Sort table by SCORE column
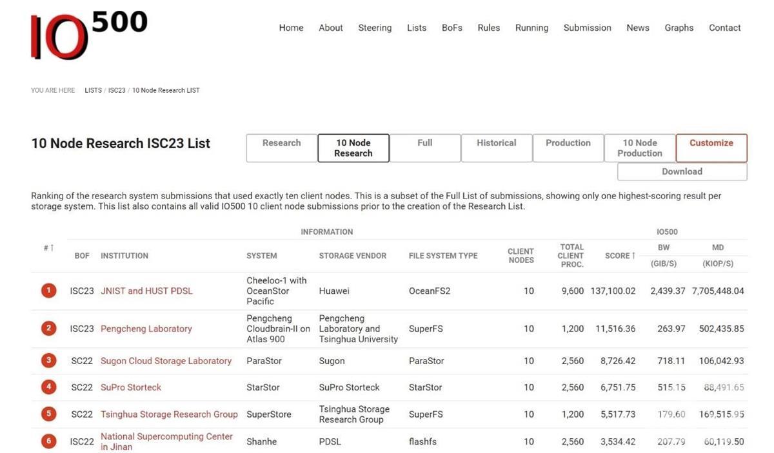 pos(620,256)
